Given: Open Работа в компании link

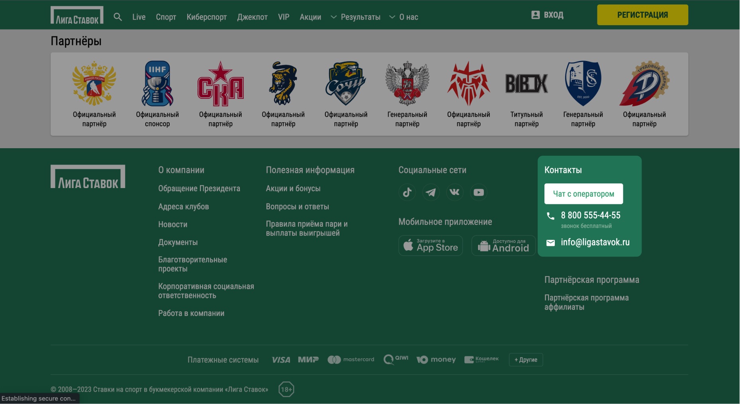Looking at the screenshot, I should point(191,313).
